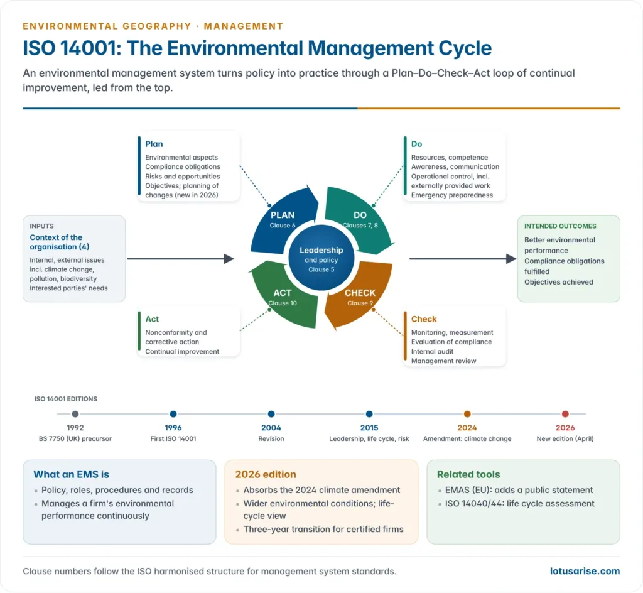Click the 'Act' callout heading
The image size is (643, 593).
coord(152,319)
